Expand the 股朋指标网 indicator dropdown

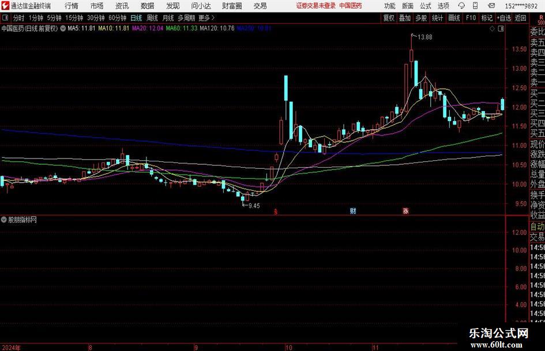tap(4, 220)
